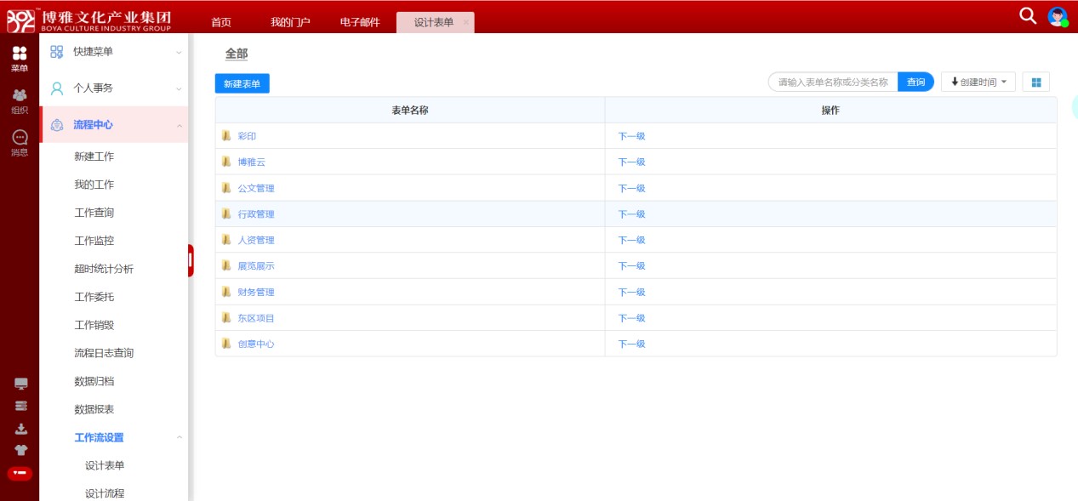Switch to the 电子邮件 tab
Image resolution: width=1078 pixels, height=501 pixels.
[360, 22]
